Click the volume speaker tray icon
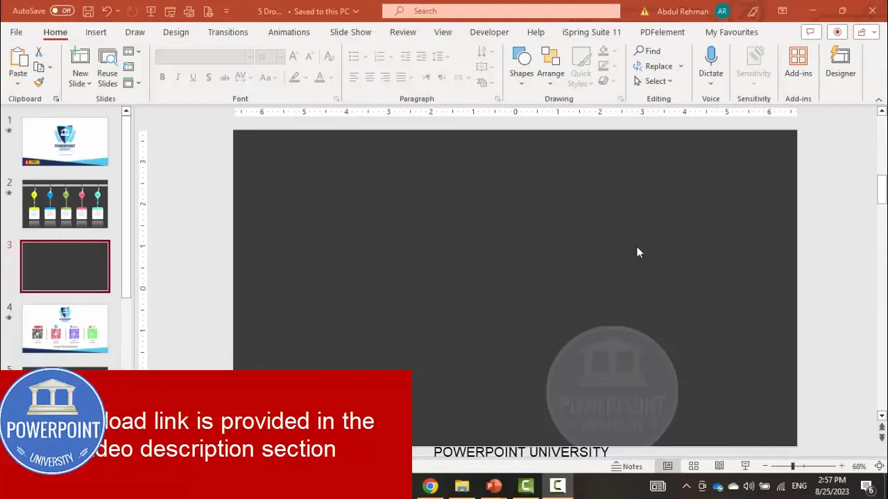This screenshot has width=888, height=499. (749, 487)
